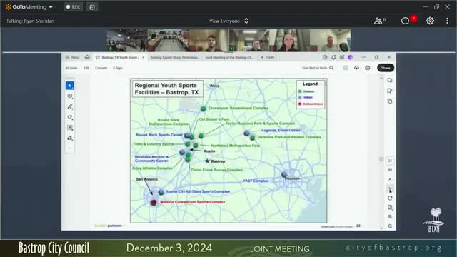Open the E-Sign menu item

click(118, 68)
